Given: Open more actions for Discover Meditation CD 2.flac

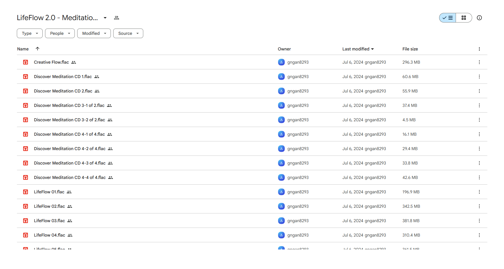Looking at the screenshot, I should coord(479,91).
